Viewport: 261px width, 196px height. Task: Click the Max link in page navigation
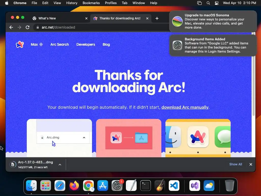click(x=37, y=44)
